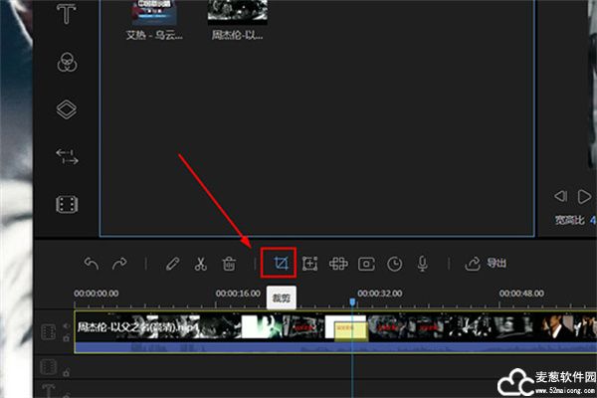The image size is (597, 398).
Task: Delete the clip with the trash icon
Action: click(x=228, y=264)
